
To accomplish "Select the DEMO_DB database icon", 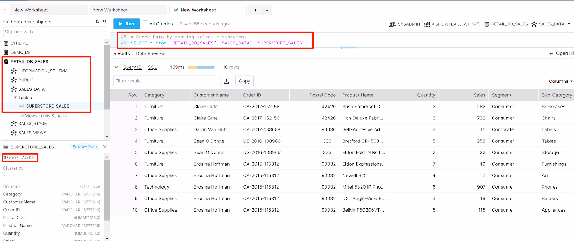I will pos(6,52).
